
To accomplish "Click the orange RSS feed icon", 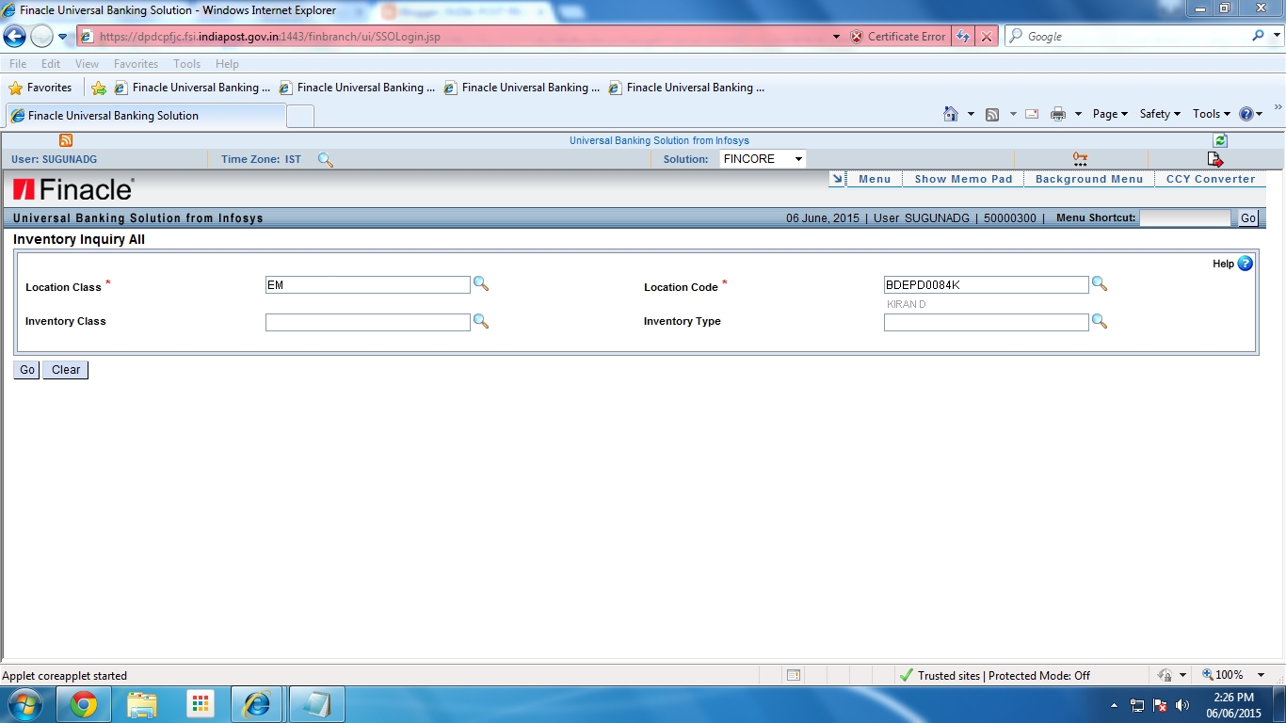I will pos(65,139).
